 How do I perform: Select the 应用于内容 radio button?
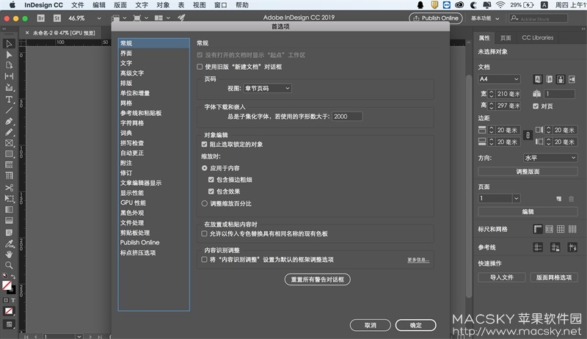[x=205, y=168]
